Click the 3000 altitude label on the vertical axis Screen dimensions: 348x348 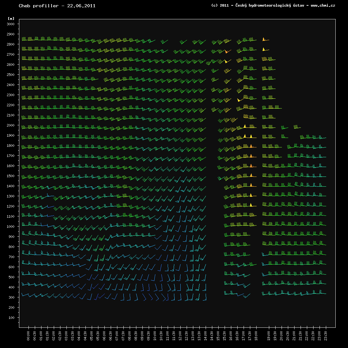11,24
